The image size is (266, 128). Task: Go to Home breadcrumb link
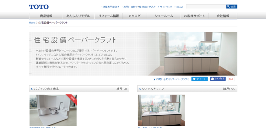click(x=32, y=23)
